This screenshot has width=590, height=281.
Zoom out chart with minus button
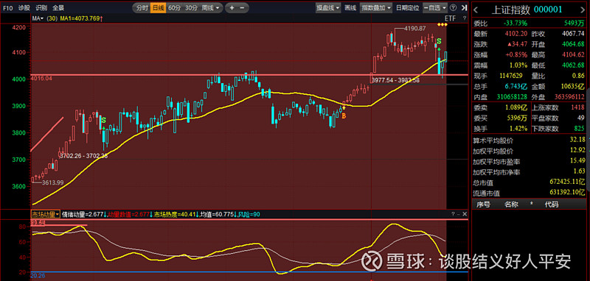pyautogui.click(x=242, y=7)
